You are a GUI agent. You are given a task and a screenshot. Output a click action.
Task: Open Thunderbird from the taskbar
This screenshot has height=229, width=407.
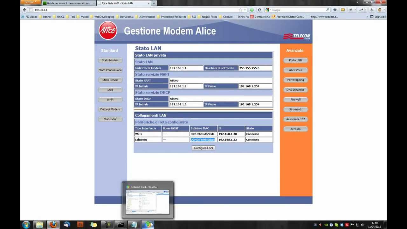point(67,225)
